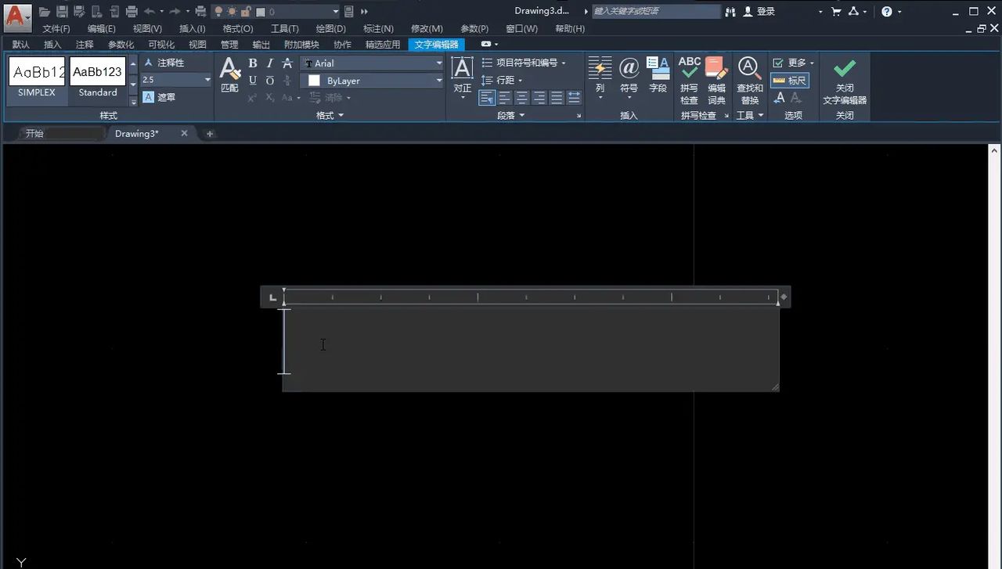Toggle italic formatting

269,63
